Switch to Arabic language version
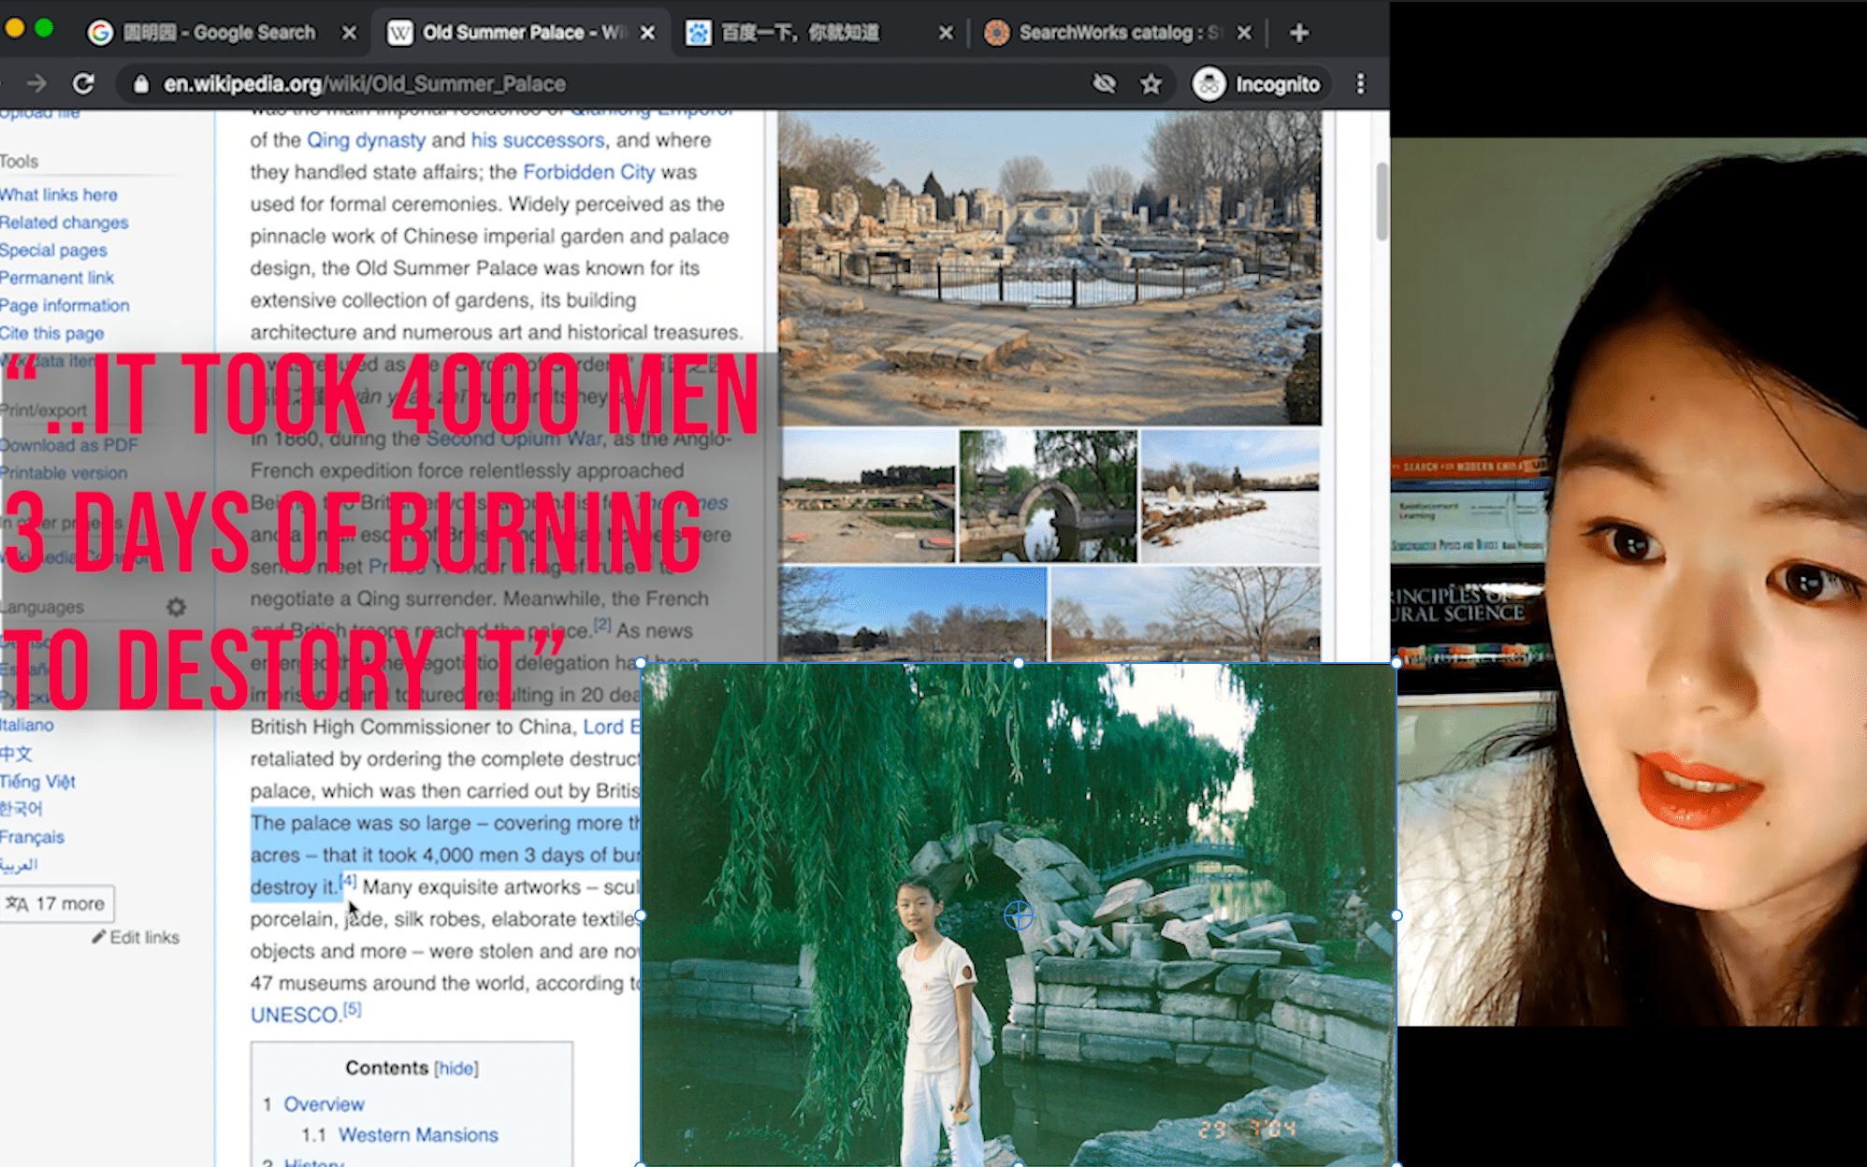Viewport: 1867px width, 1167px height. pos(20,864)
